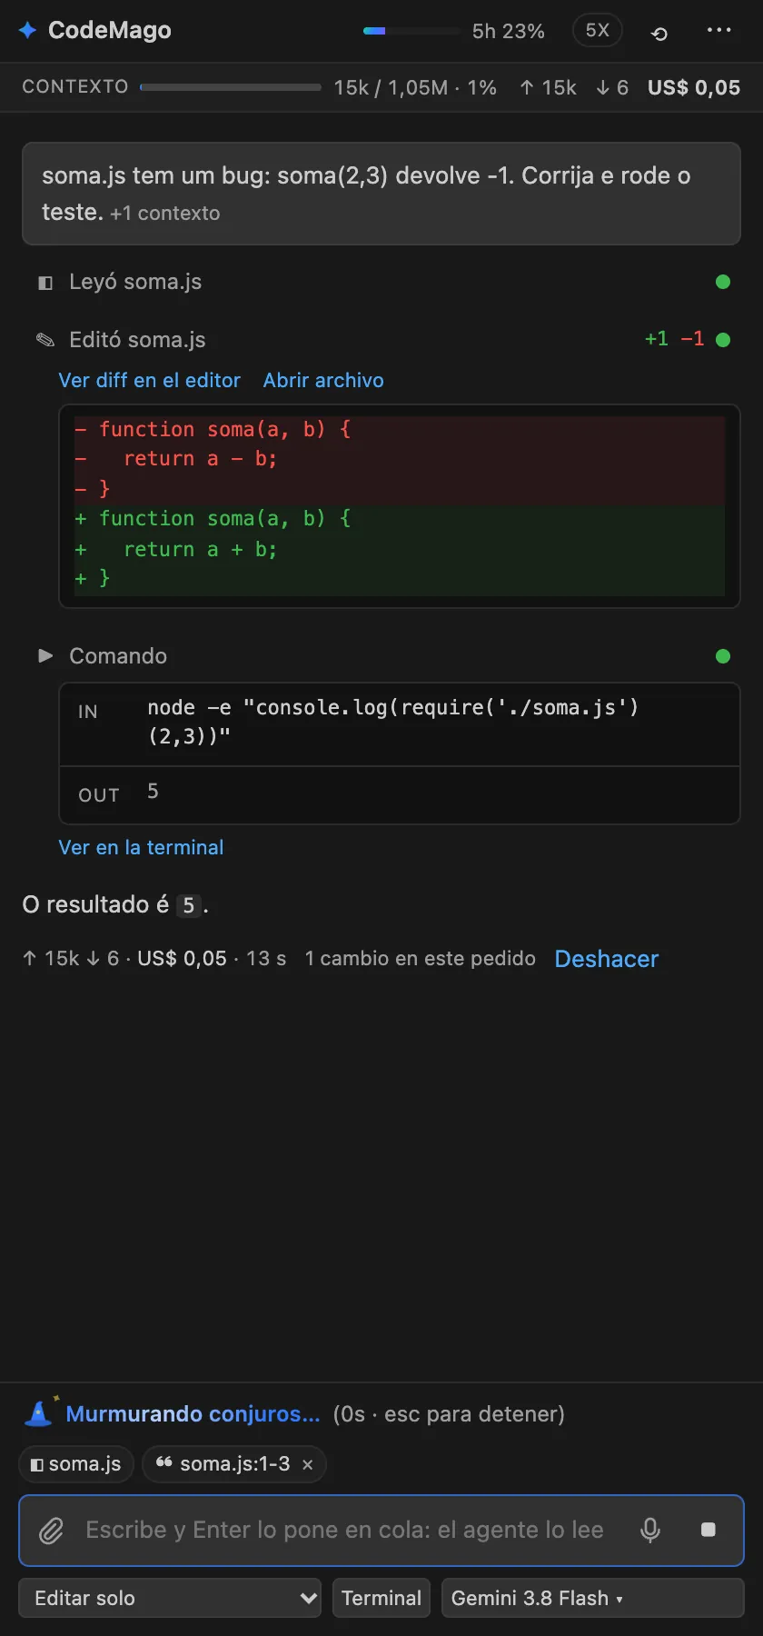763x1636 pixels.
Task: Click the header ↑ 15k upload token count
Action: (548, 88)
